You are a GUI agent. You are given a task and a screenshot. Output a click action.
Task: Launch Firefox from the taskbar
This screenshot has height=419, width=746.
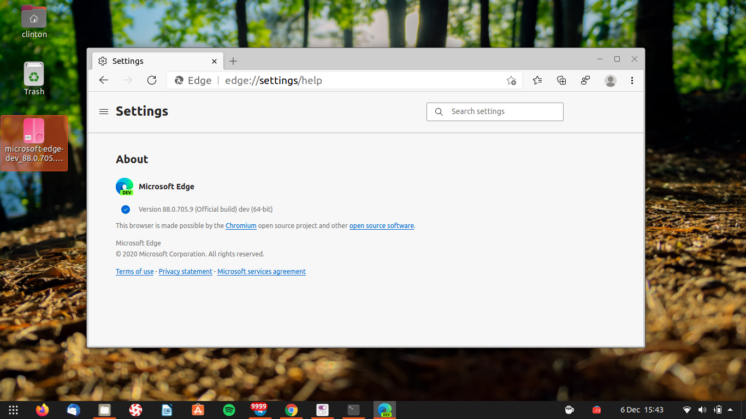pyautogui.click(x=42, y=410)
